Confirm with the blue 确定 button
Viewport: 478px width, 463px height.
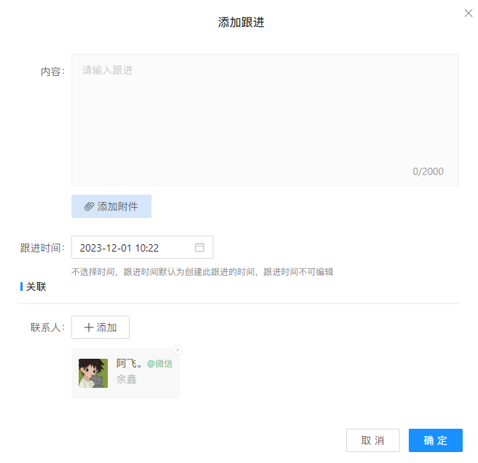tap(435, 440)
